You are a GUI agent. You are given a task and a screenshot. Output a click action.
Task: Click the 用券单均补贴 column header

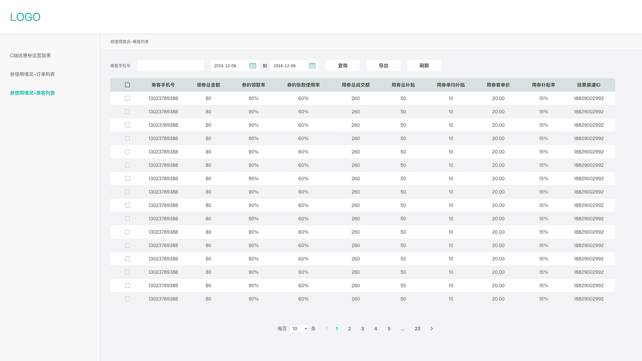(451, 85)
